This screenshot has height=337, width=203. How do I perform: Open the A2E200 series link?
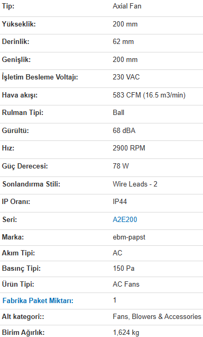pyautogui.click(x=125, y=219)
